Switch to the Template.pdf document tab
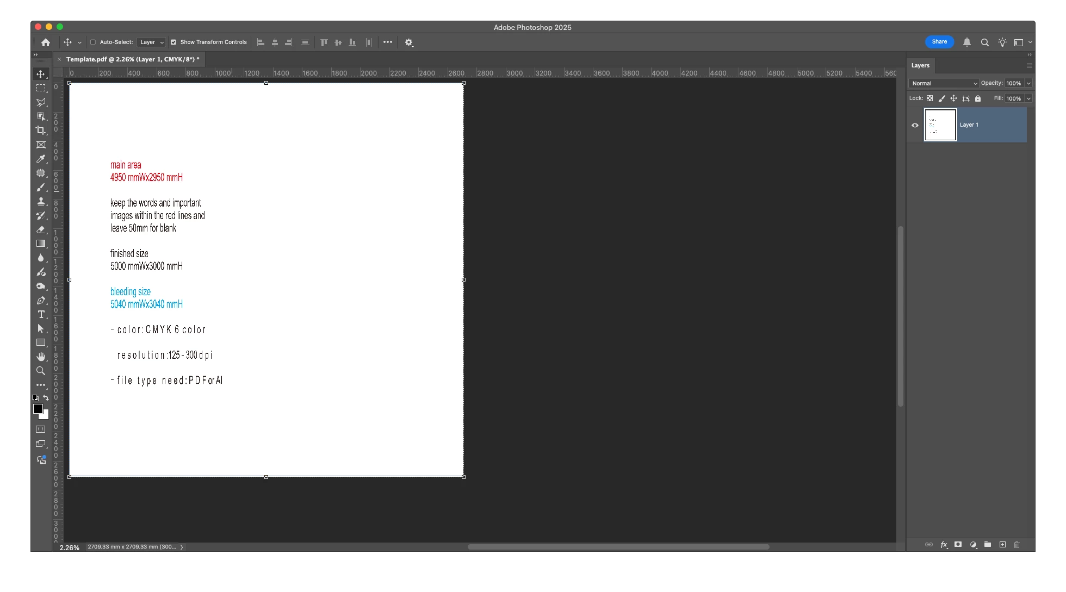 coord(132,59)
